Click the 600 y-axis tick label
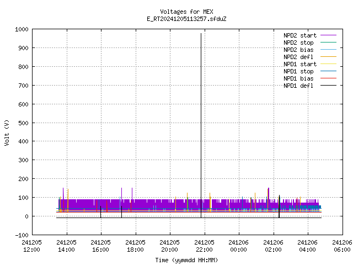Viewport: 353px width, 265px height. click(23, 104)
